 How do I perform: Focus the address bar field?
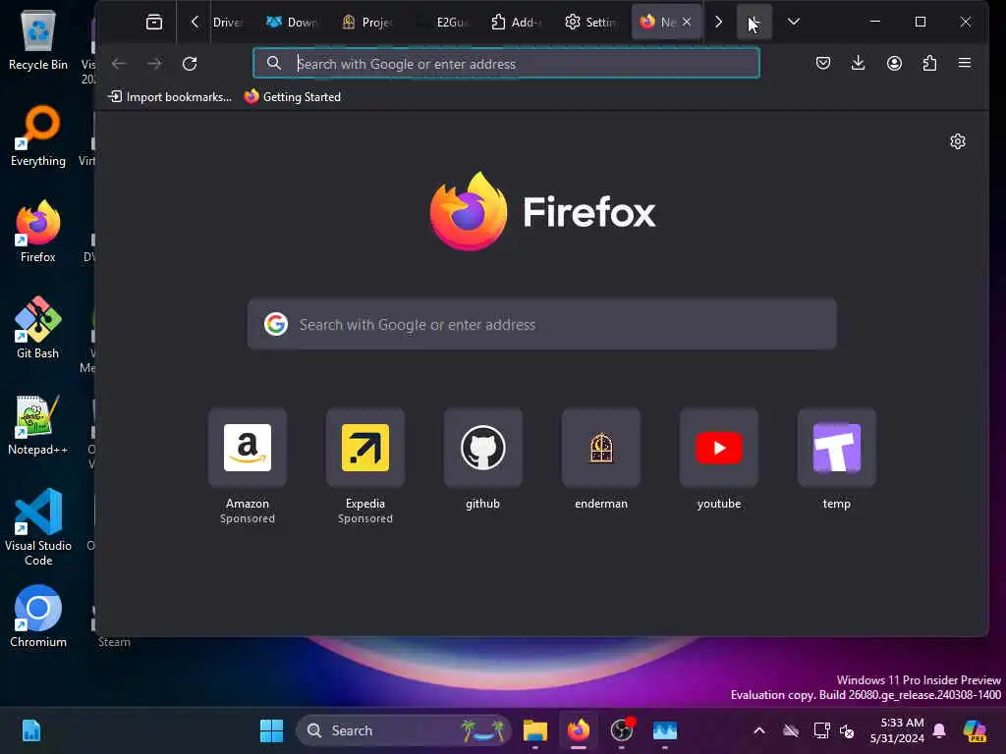(506, 64)
